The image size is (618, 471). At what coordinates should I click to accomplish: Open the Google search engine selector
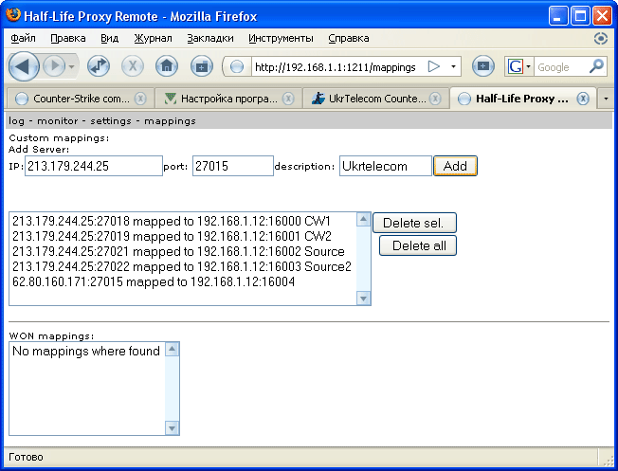[x=519, y=66]
